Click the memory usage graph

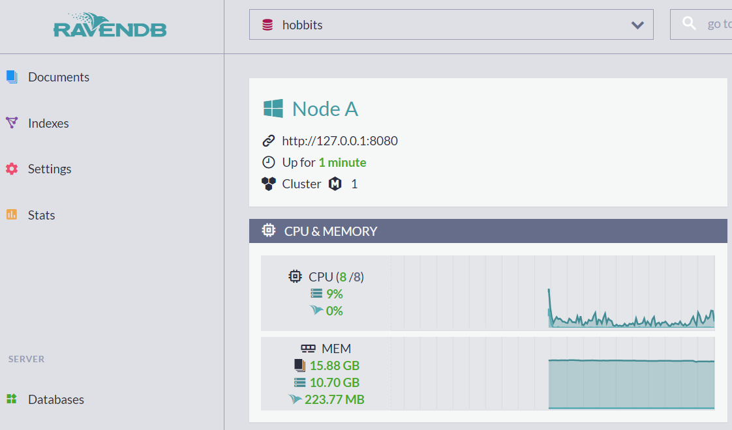tap(553, 373)
